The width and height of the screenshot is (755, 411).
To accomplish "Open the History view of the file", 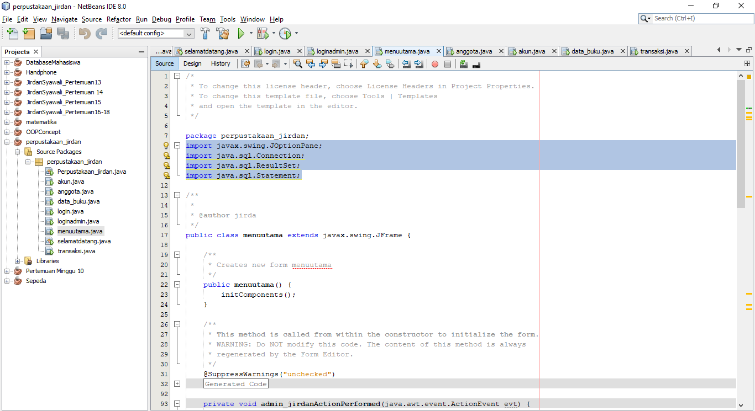I will (221, 63).
